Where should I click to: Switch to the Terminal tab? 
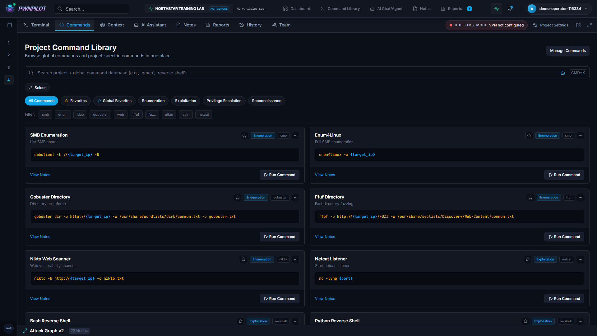[37, 25]
